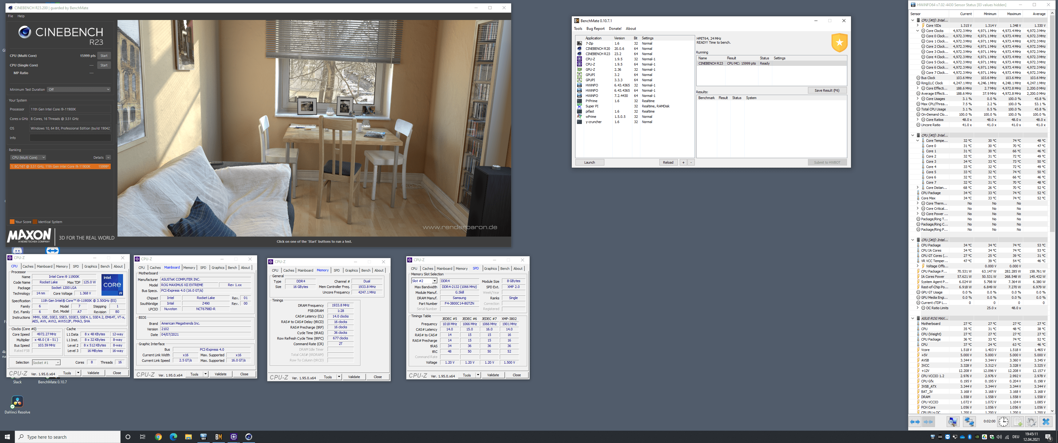Screen dimensions: 1058x443
Task: Open Task View on the taskbar
Action: pyautogui.click(x=142, y=437)
